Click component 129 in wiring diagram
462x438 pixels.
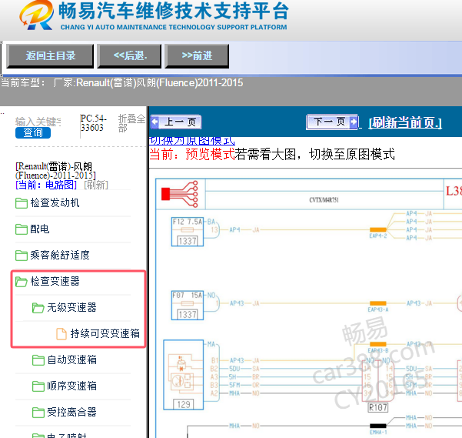[x=183, y=375]
